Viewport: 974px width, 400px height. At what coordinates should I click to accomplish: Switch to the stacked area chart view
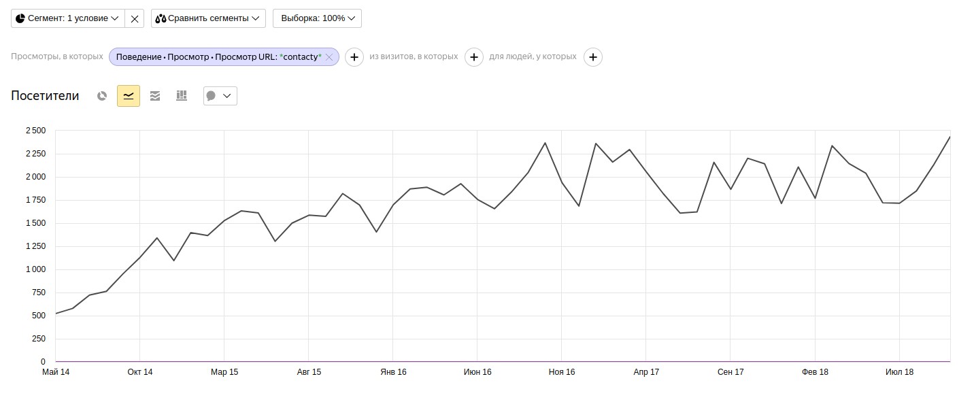coord(155,96)
